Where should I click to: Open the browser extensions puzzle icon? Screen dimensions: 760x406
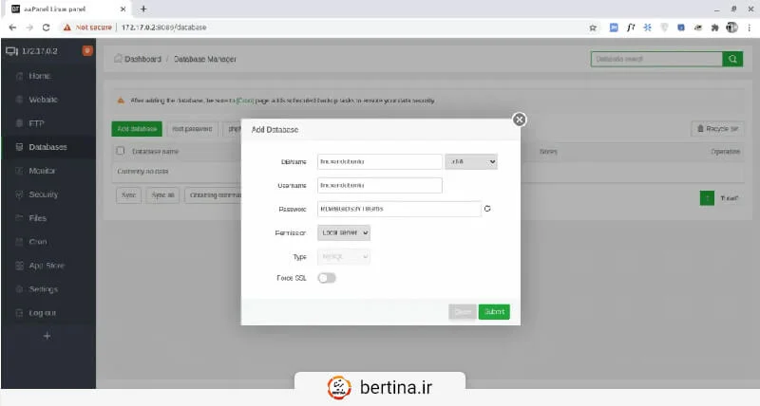click(x=713, y=28)
